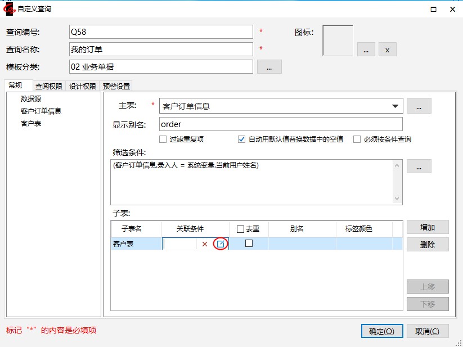Open the 预警设置 tab

[116, 87]
